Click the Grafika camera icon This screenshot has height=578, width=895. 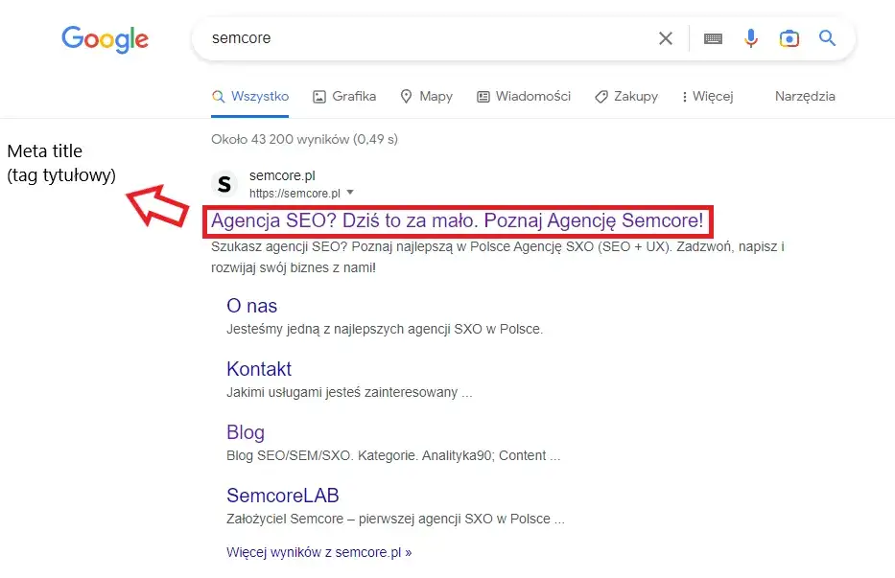(x=318, y=96)
